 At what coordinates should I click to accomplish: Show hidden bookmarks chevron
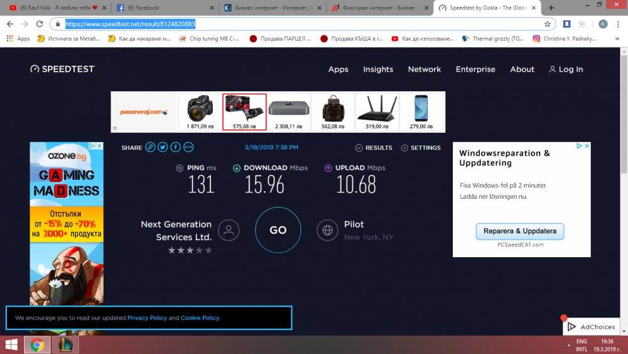(x=617, y=38)
